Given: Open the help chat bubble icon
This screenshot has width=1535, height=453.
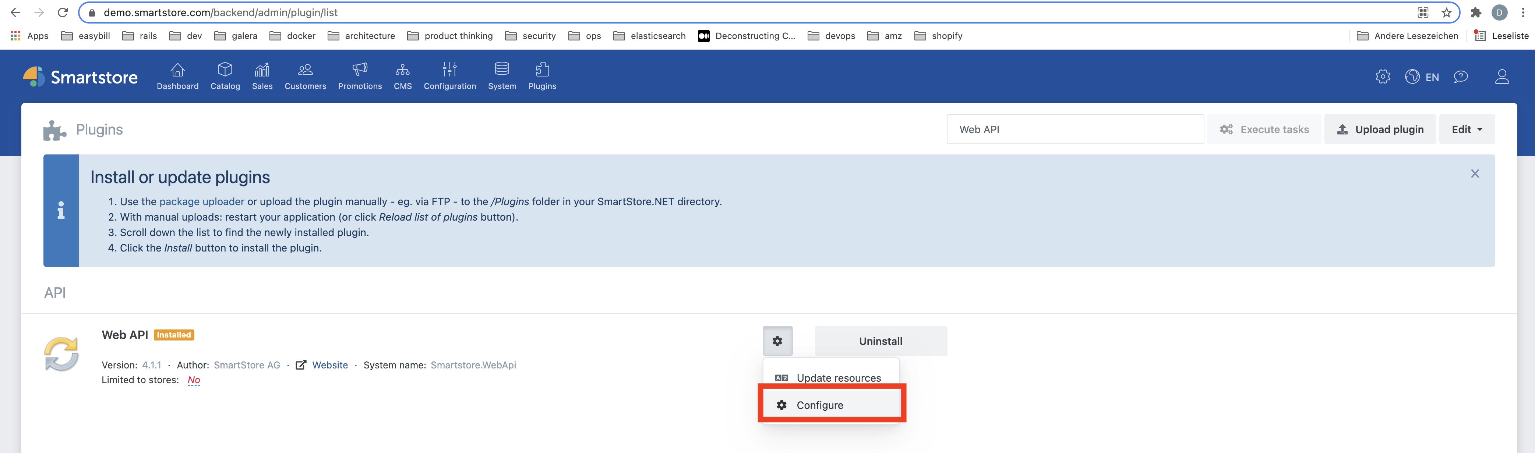Looking at the screenshot, I should click(x=1461, y=77).
